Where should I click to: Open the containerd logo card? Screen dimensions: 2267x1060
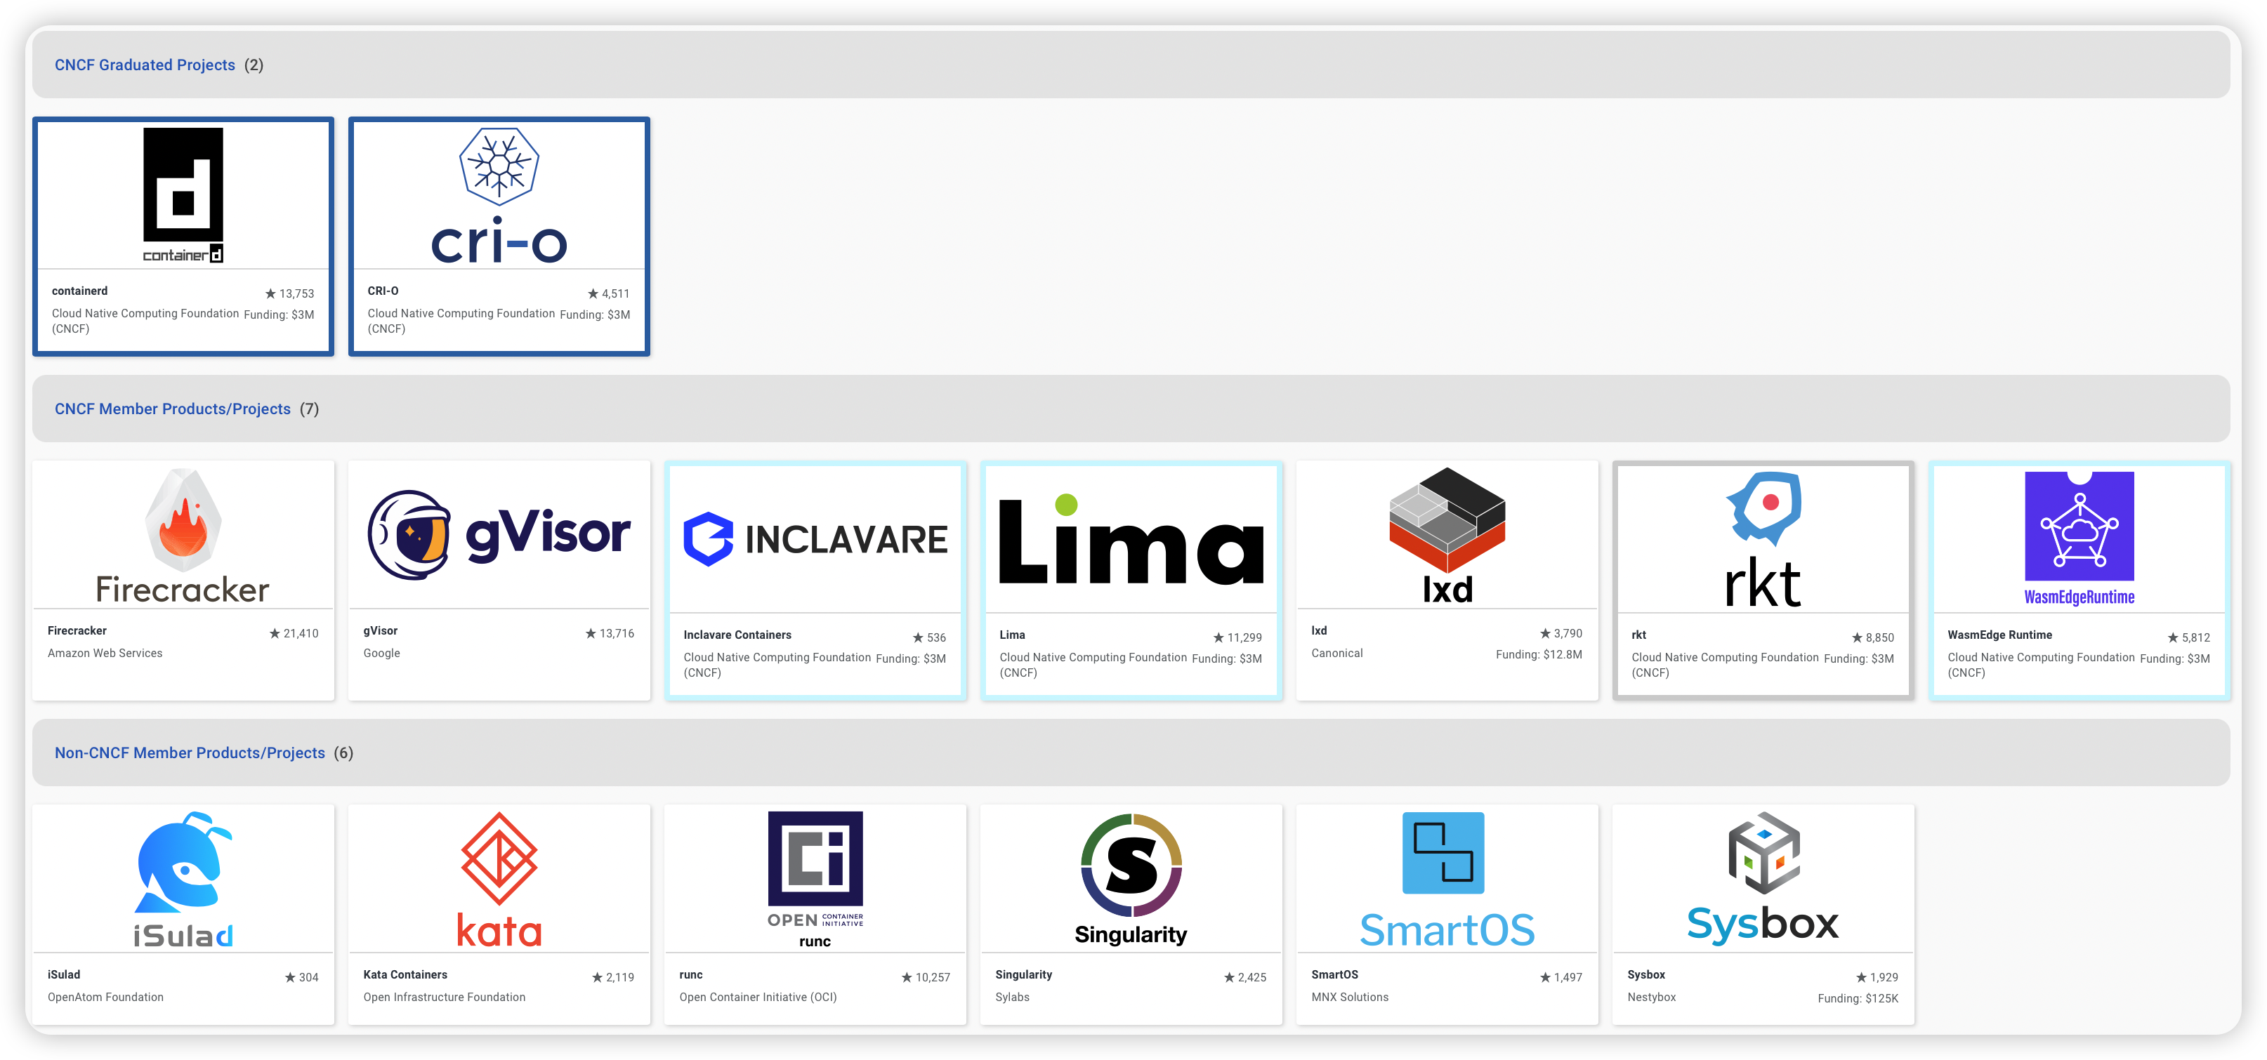tap(183, 195)
